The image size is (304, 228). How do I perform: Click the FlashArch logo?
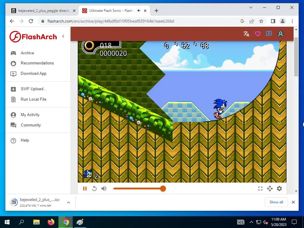click(33, 37)
